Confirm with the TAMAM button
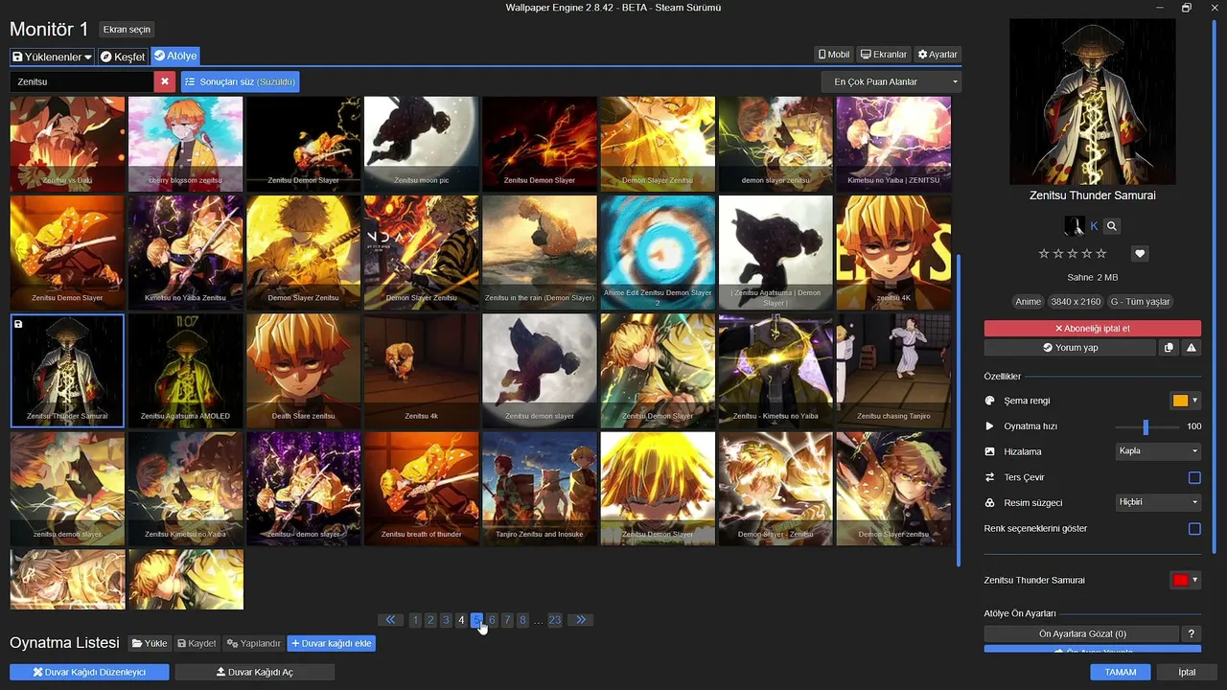This screenshot has height=690, width=1227. [1121, 672]
